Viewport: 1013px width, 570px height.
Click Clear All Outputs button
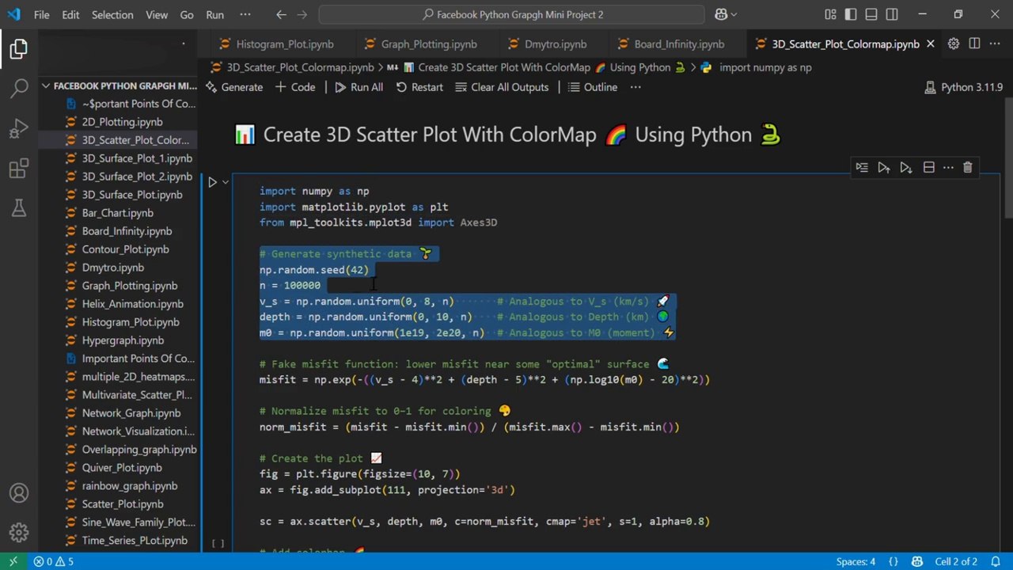[502, 87]
